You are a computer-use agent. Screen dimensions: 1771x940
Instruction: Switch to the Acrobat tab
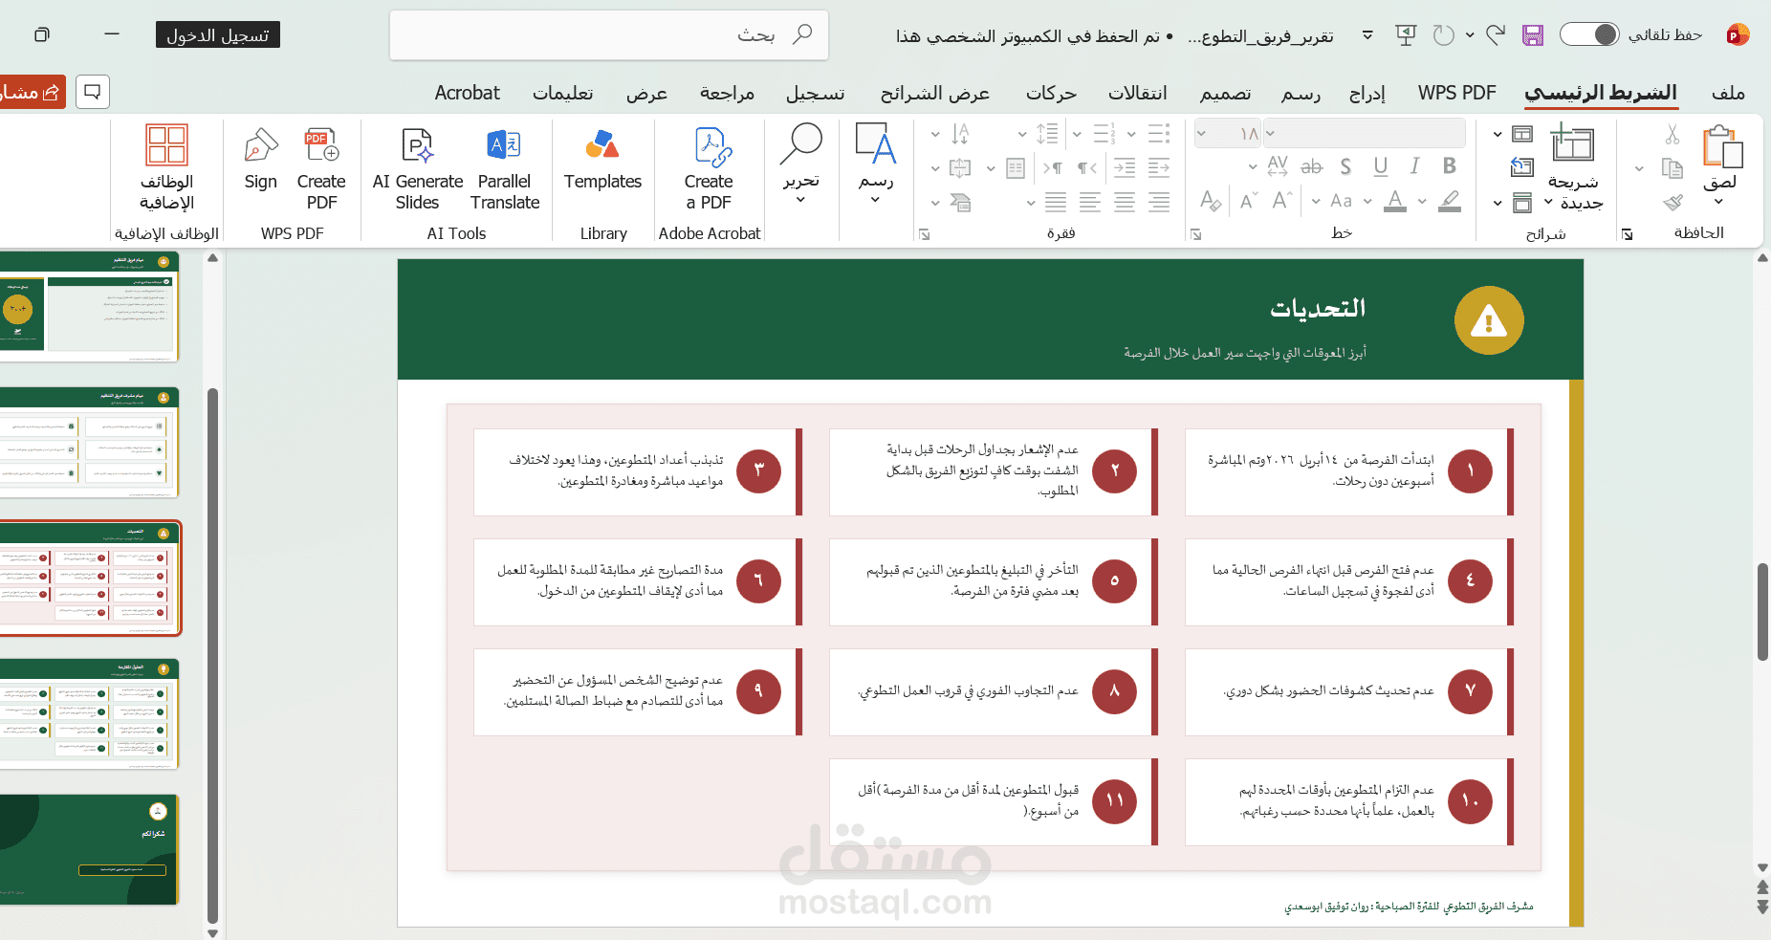(467, 92)
